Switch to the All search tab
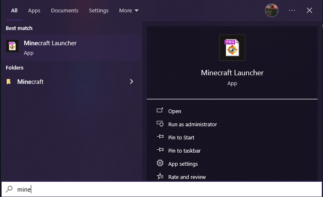Image resolution: width=323 pixels, height=197 pixels. tap(14, 11)
